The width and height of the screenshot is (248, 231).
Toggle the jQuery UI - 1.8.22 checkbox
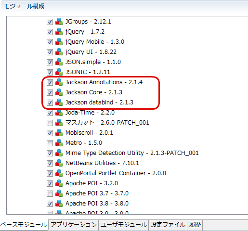click(x=50, y=52)
